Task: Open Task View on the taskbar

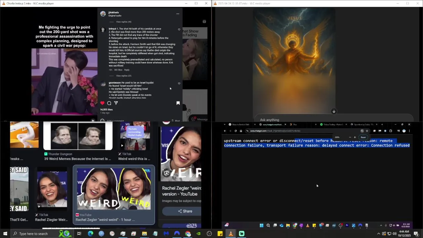Action: click(x=79, y=234)
